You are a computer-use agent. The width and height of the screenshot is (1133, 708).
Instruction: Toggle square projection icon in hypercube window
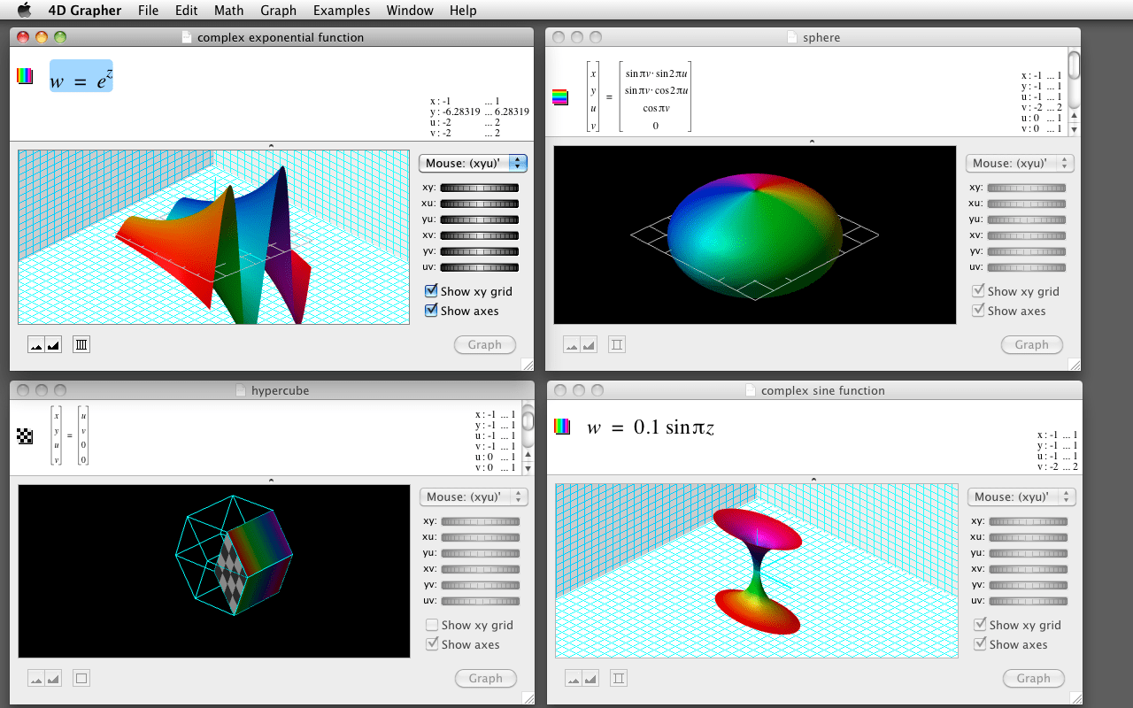(81, 678)
